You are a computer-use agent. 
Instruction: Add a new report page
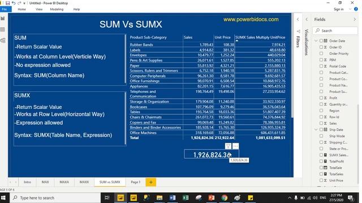tap(151, 182)
